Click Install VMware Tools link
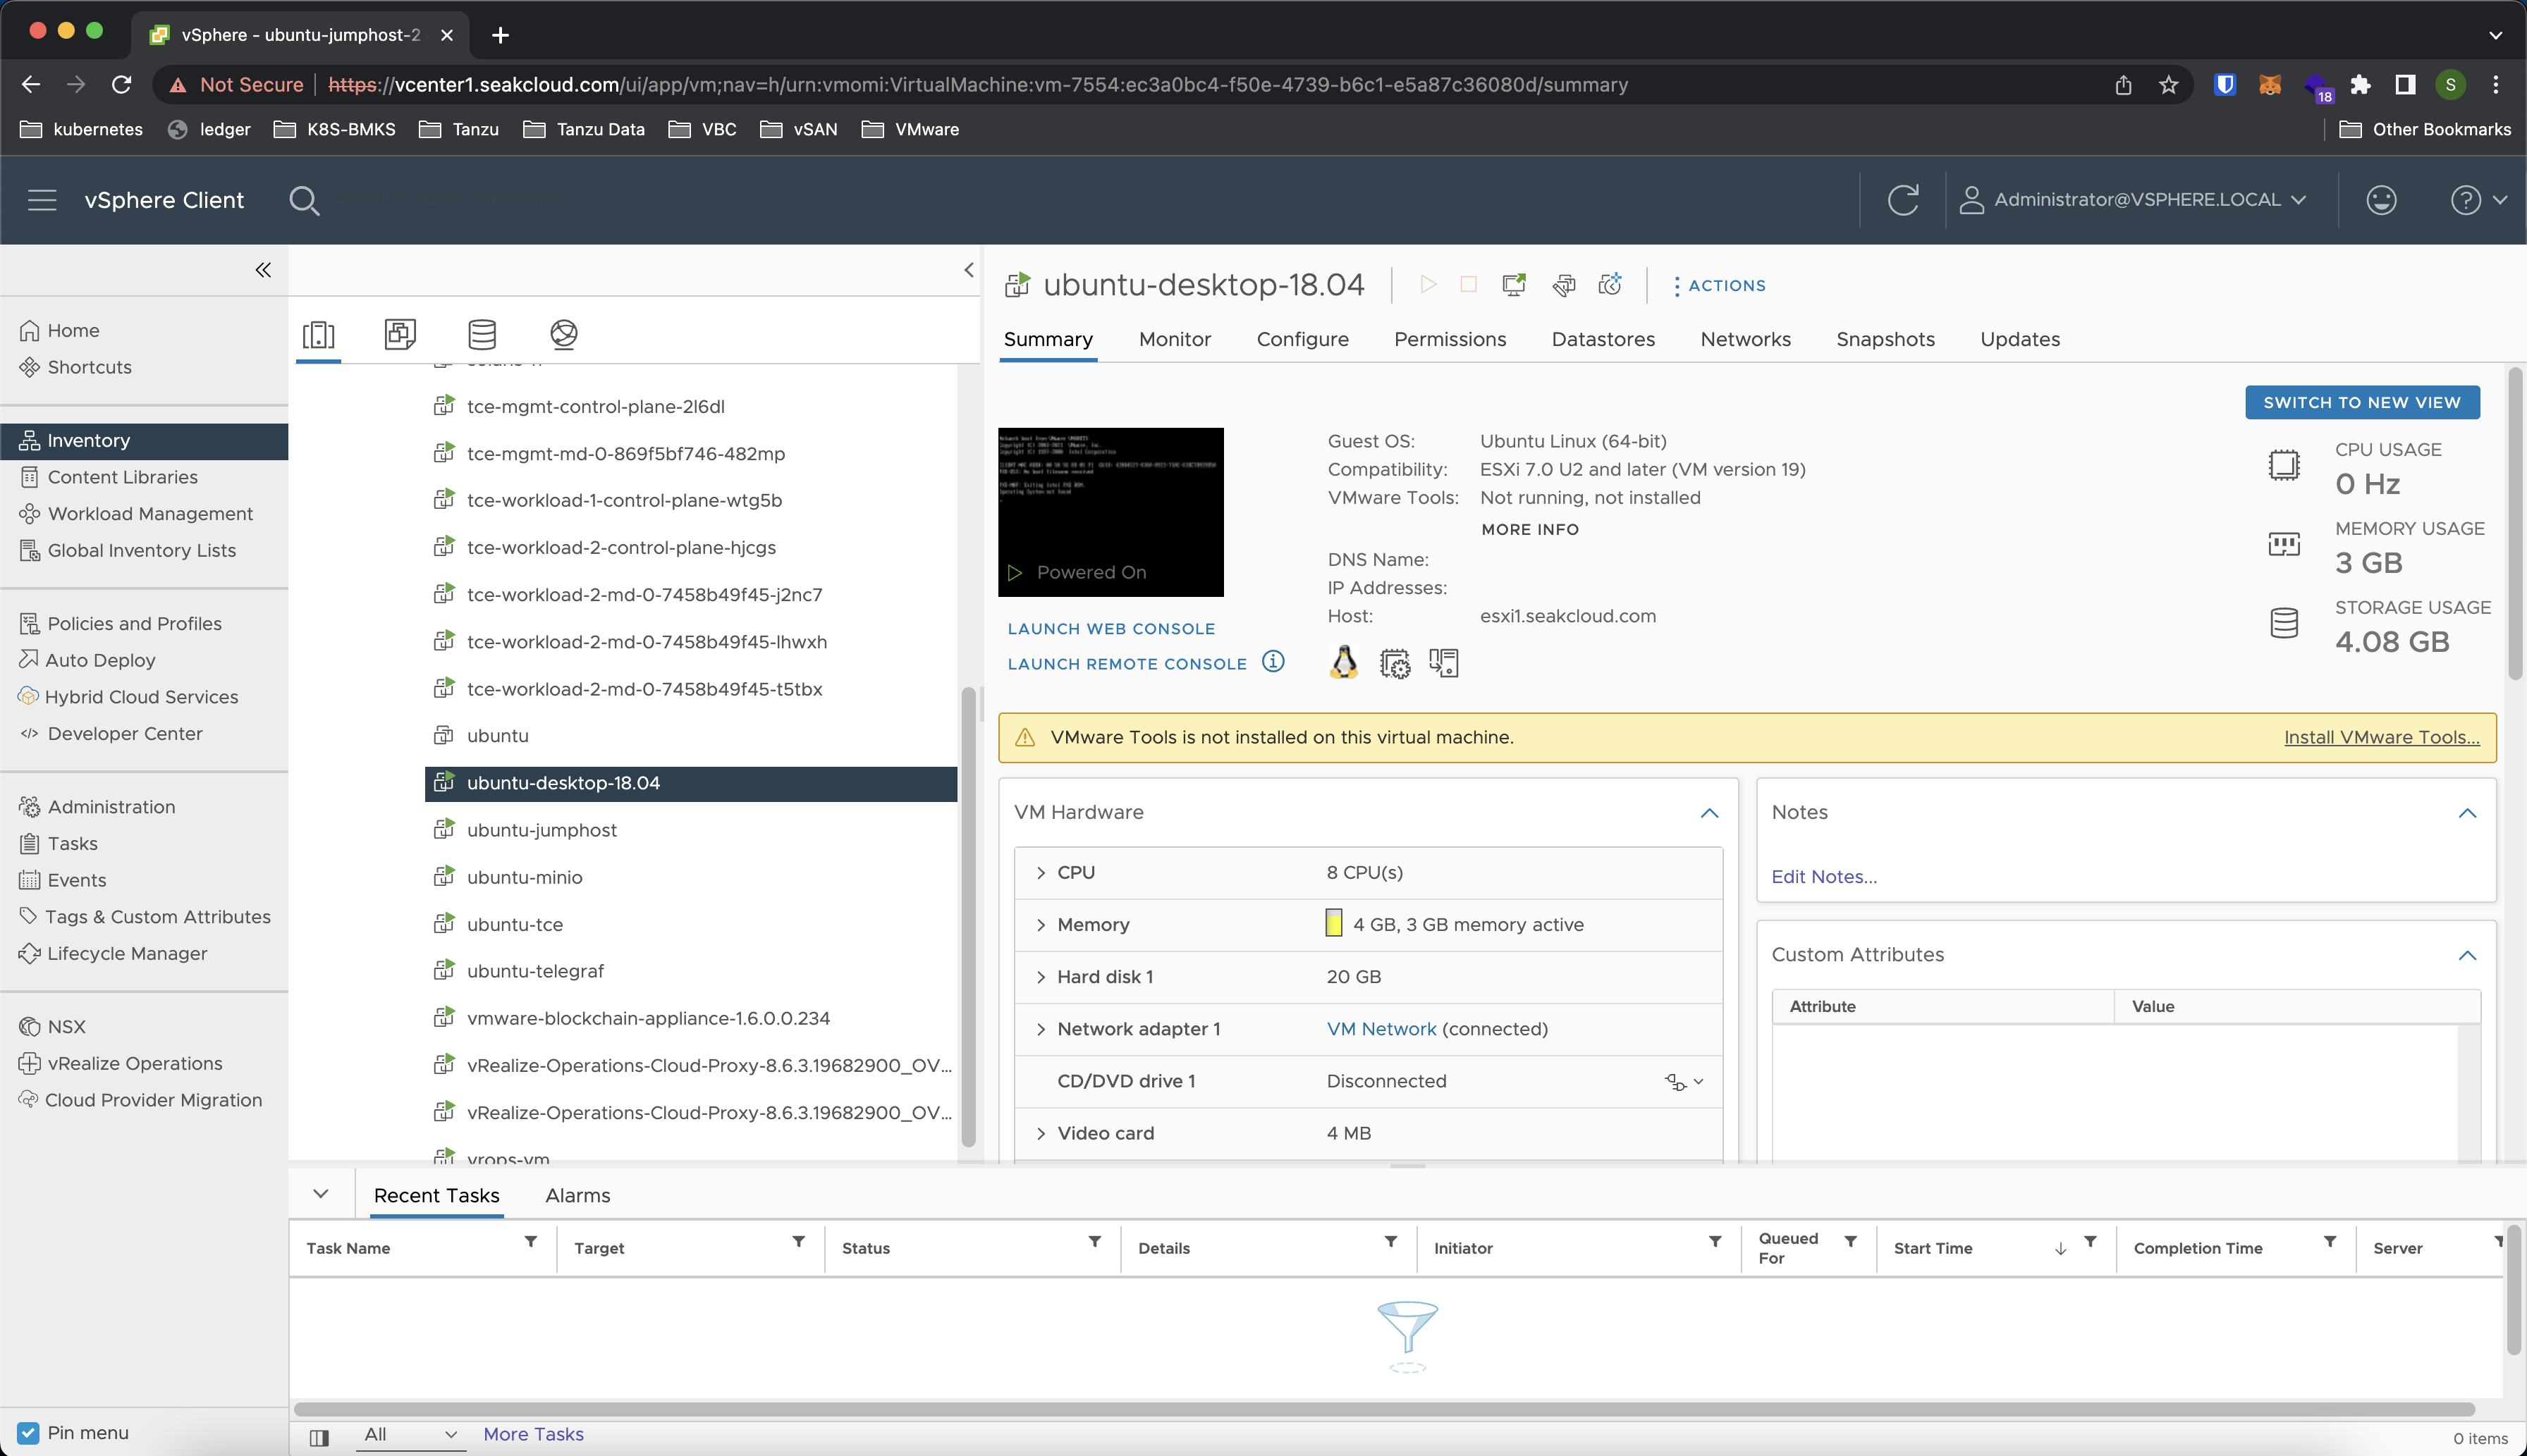 (2381, 737)
